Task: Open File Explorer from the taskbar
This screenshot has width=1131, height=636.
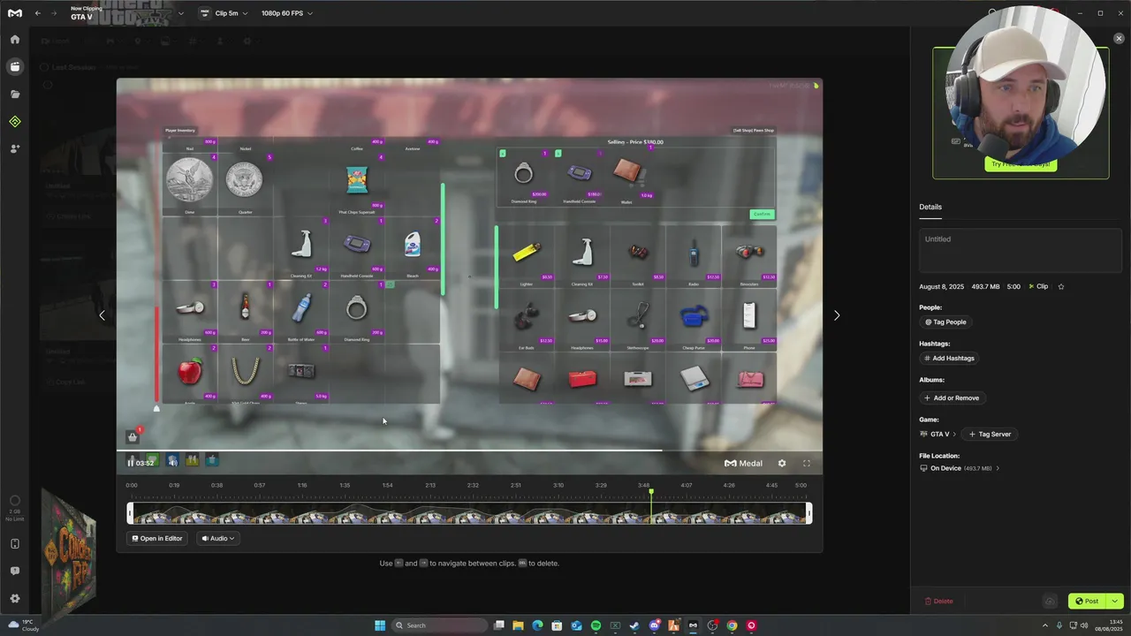Action: point(518,625)
